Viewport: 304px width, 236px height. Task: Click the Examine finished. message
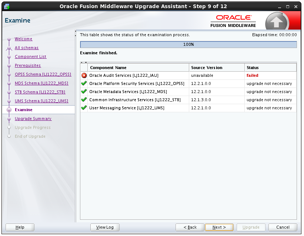coord(98,53)
